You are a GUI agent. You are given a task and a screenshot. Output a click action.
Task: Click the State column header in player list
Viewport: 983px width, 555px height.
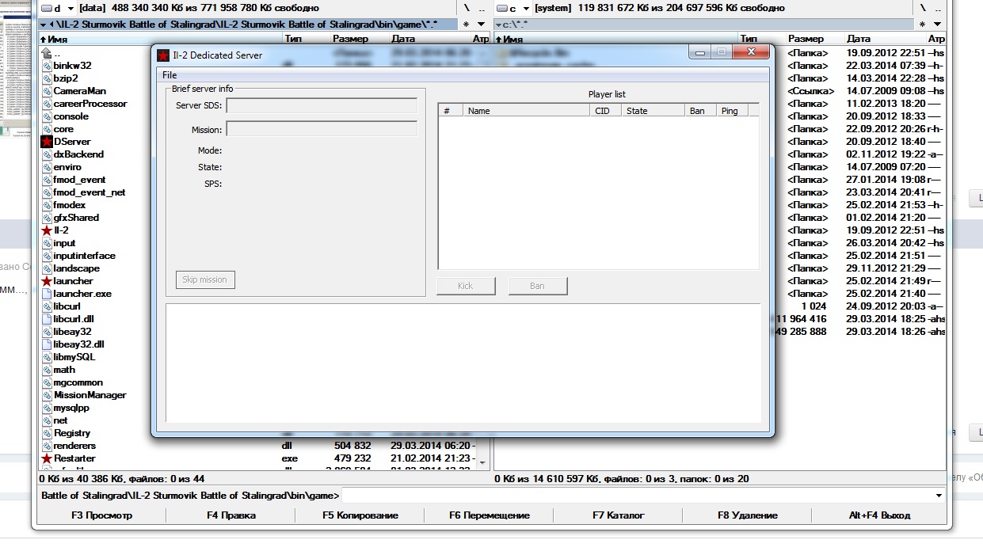tap(653, 111)
